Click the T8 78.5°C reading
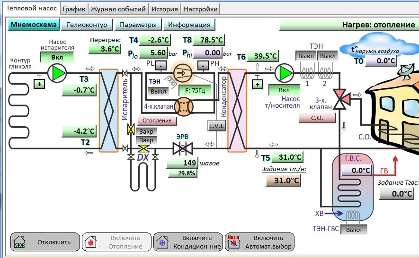 (x=209, y=40)
